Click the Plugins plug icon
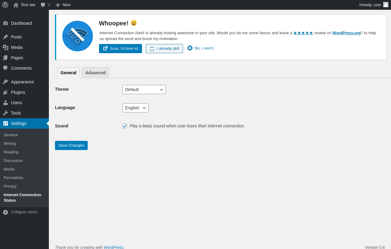 point(5,92)
